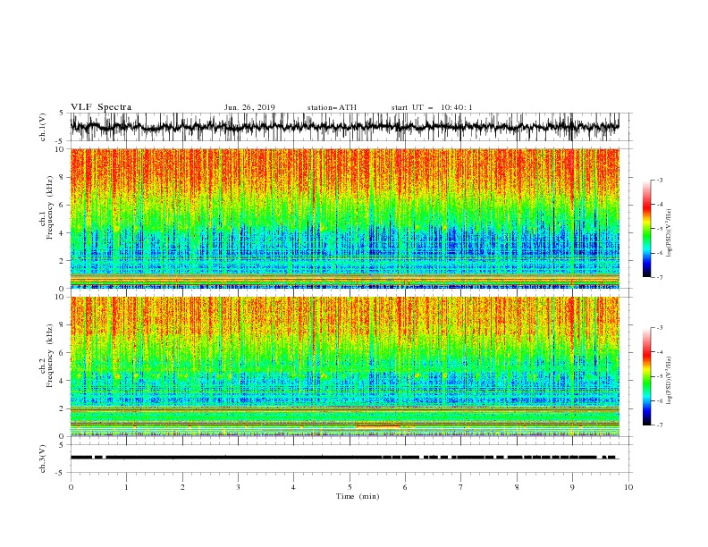Screen dimensions: 708x547
Task: Click the '-3' tick on ch.1 colorbar
Action: 659,180
